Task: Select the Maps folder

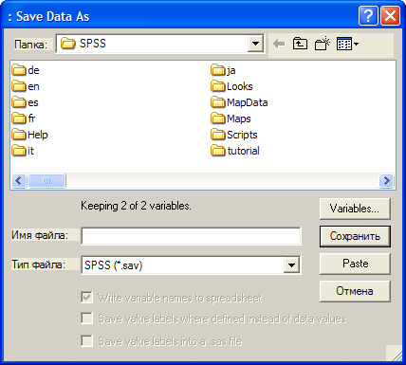Action: [x=231, y=119]
